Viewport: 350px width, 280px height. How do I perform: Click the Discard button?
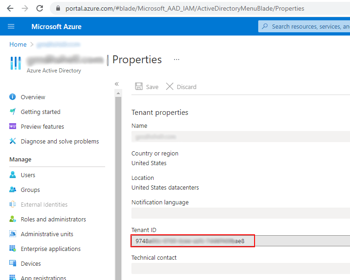(x=181, y=87)
